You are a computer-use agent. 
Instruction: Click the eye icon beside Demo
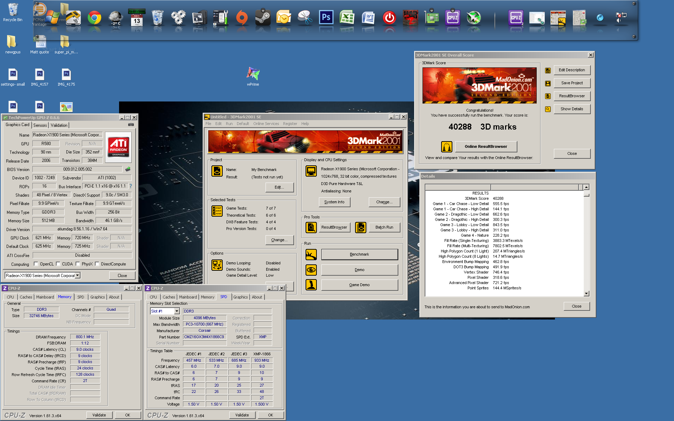(311, 270)
